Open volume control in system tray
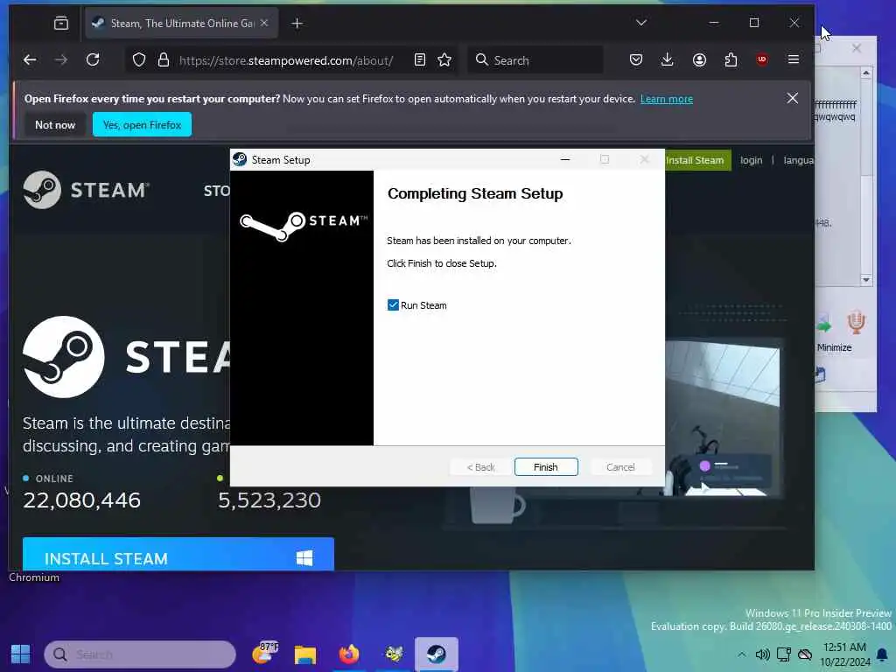896x672 pixels. [x=762, y=654]
